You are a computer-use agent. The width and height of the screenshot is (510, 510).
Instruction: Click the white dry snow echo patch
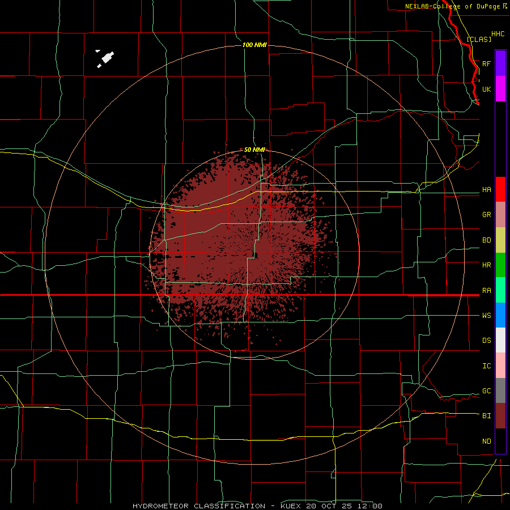pos(107,58)
